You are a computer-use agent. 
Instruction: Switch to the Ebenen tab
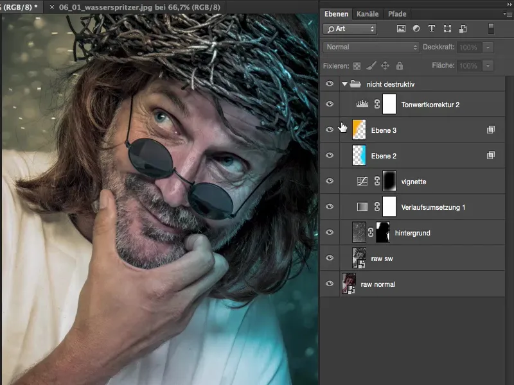click(336, 14)
